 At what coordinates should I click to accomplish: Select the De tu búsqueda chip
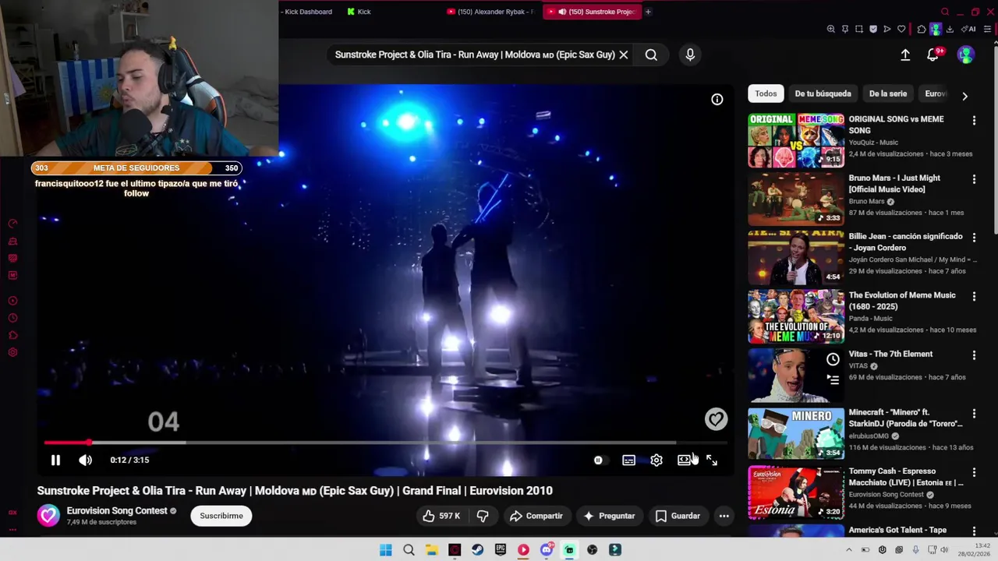pyautogui.click(x=823, y=93)
